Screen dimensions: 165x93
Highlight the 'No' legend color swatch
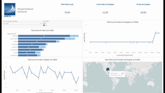click(44, 23)
